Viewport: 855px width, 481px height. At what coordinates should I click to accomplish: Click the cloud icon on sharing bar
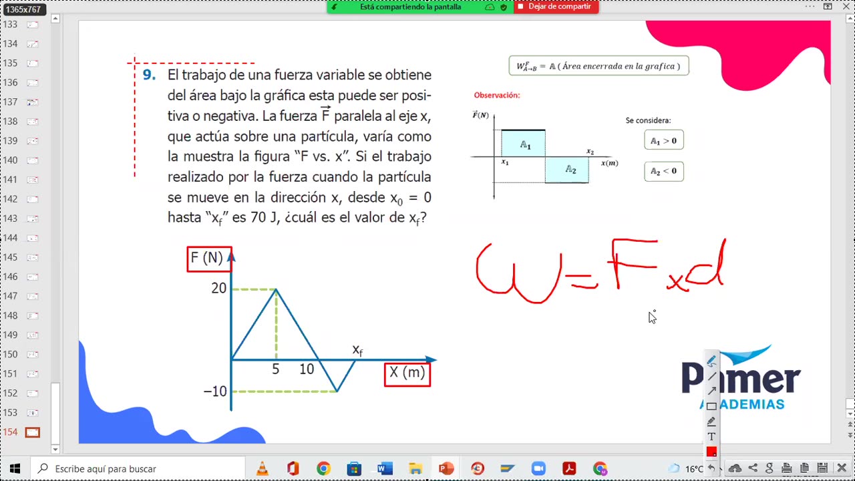(x=490, y=7)
